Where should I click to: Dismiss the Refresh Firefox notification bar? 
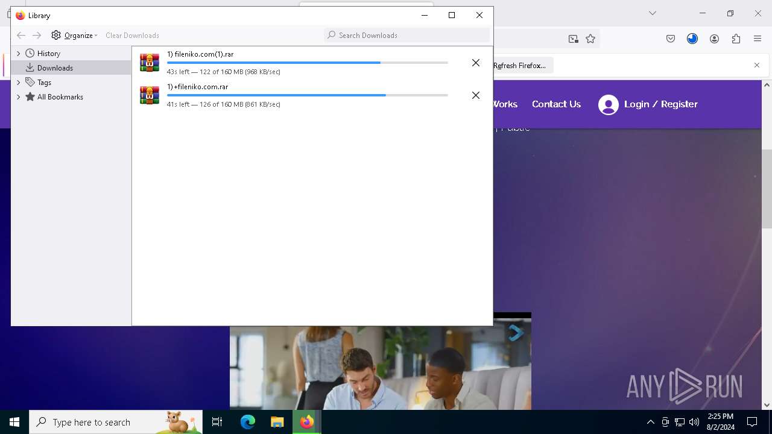pos(757,65)
